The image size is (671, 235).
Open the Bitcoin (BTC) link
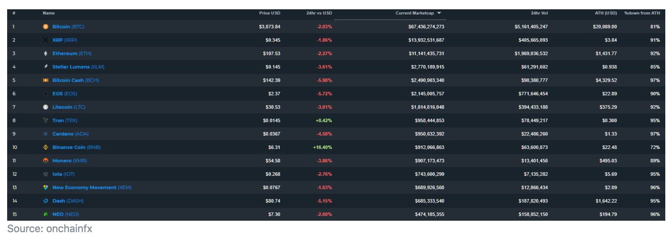[68, 27]
